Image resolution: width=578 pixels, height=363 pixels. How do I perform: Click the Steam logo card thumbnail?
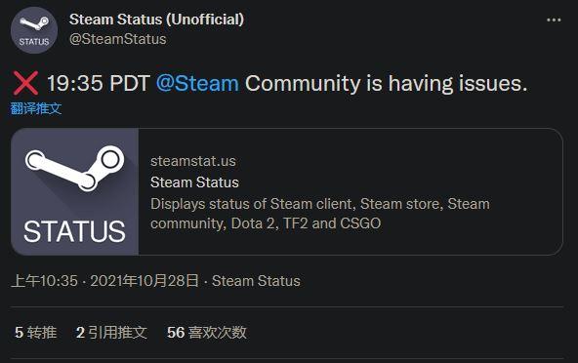click(x=75, y=191)
